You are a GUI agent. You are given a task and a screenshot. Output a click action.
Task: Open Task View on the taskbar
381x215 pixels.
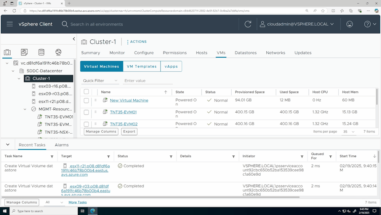[x=82, y=211]
